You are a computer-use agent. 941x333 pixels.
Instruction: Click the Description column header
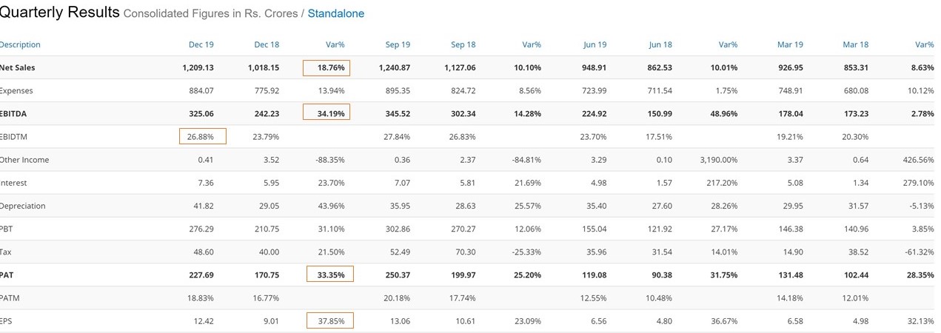[20, 44]
